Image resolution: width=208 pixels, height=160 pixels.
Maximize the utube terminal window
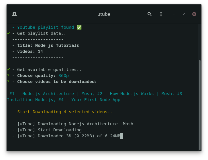(x=184, y=14)
